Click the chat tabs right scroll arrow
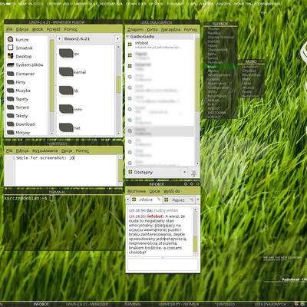307x307 pixels. (197, 199)
